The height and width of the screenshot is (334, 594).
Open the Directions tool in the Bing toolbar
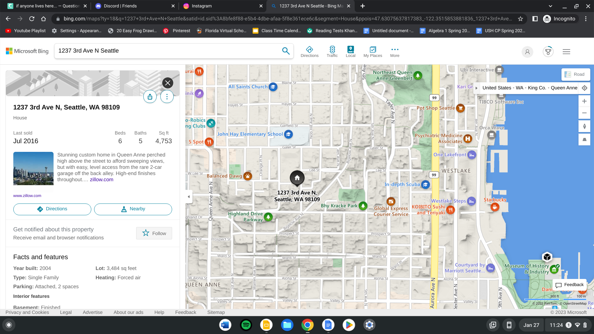pyautogui.click(x=309, y=52)
